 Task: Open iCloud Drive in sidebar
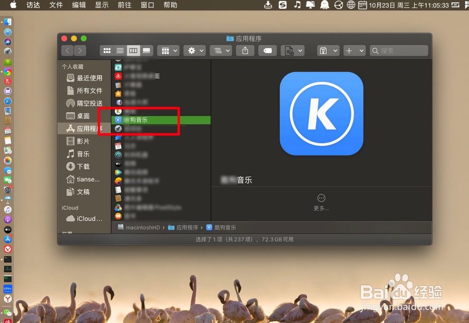84,218
